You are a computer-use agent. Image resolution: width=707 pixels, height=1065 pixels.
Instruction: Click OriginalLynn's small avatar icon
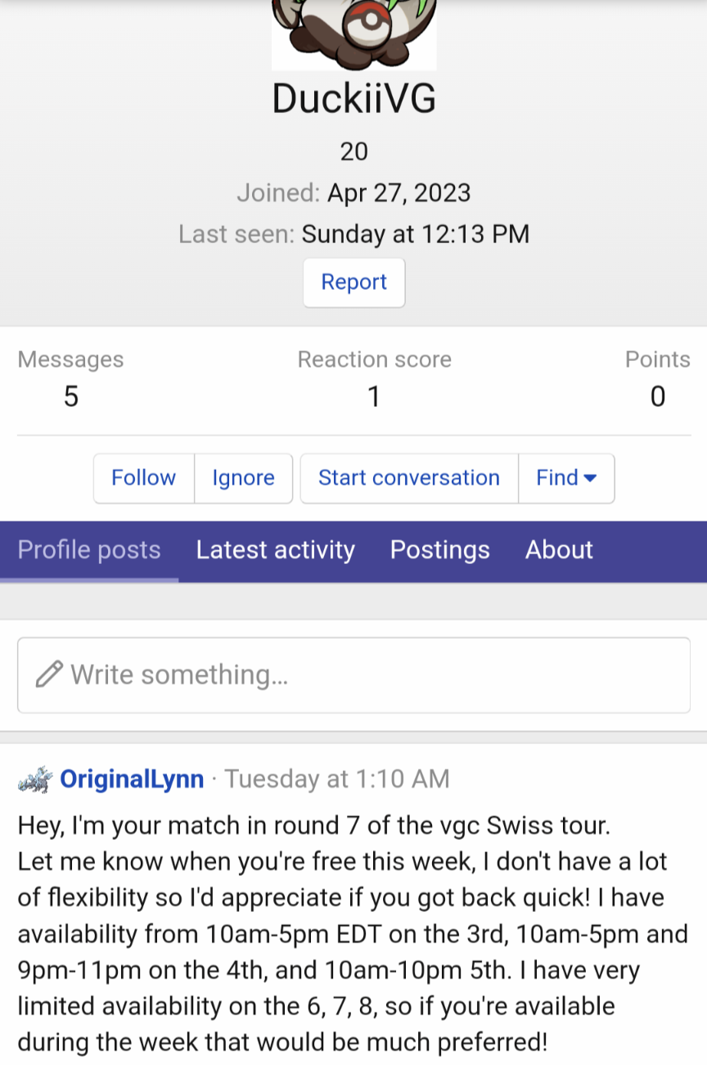(x=35, y=779)
